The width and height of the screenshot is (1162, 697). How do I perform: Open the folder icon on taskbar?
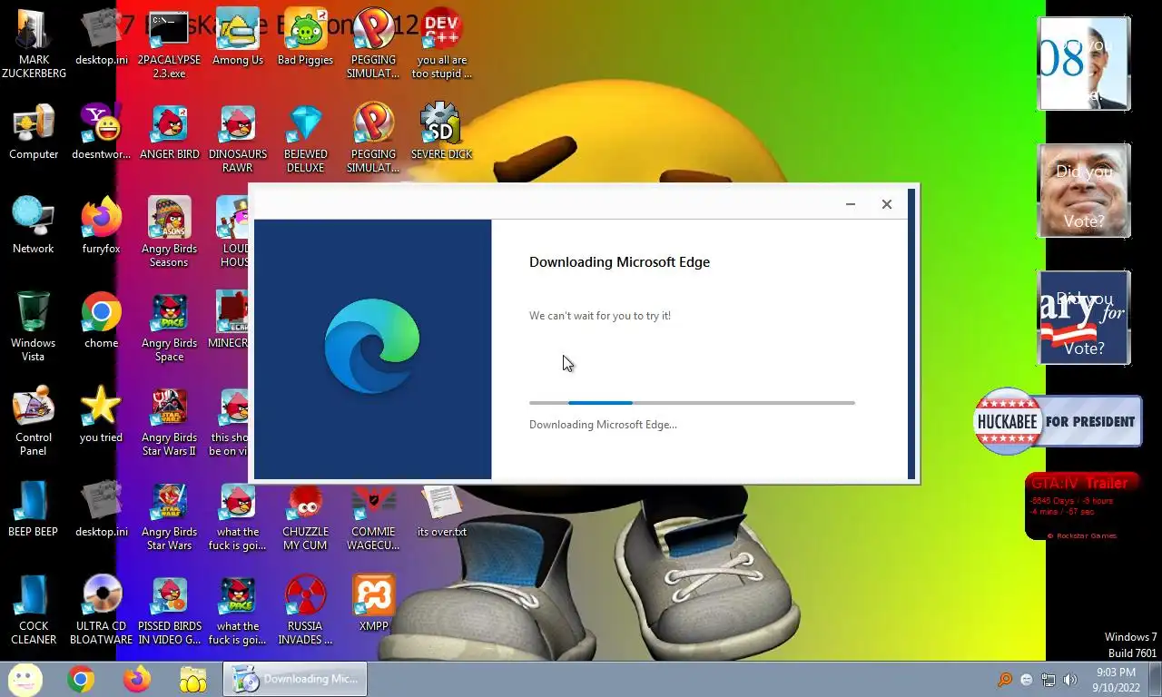192,679
